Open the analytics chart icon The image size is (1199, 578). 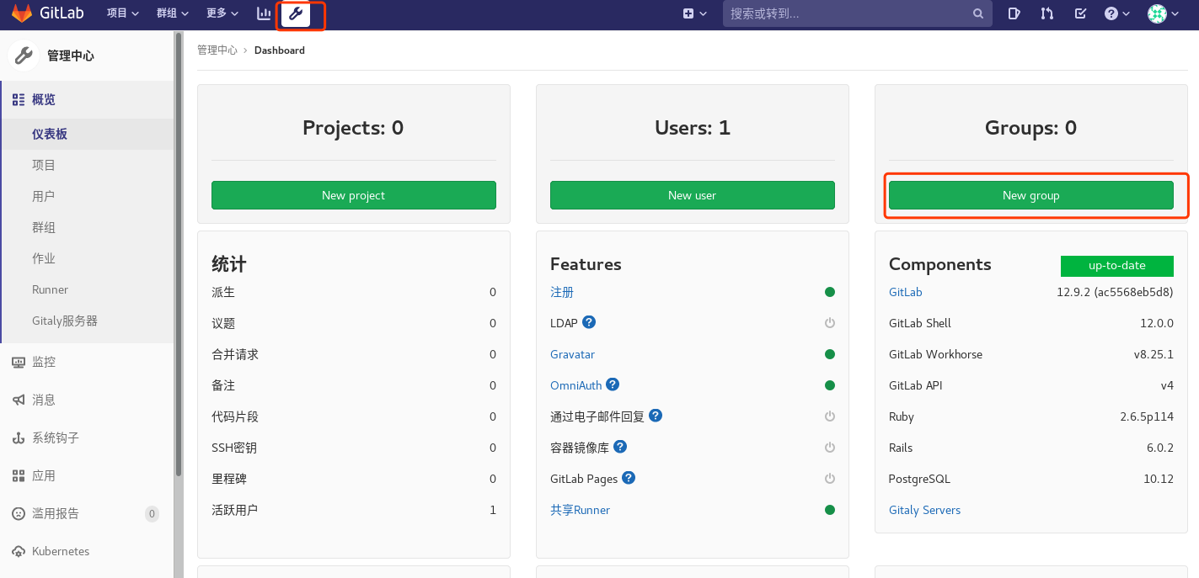(263, 13)
